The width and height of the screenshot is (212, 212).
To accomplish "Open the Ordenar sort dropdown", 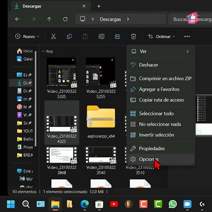I will tap(161, 36).
